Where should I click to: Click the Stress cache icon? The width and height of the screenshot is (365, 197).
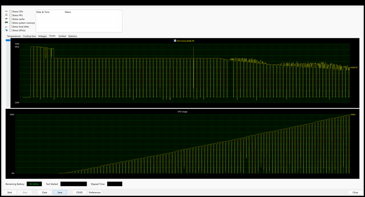pos(6,19)
